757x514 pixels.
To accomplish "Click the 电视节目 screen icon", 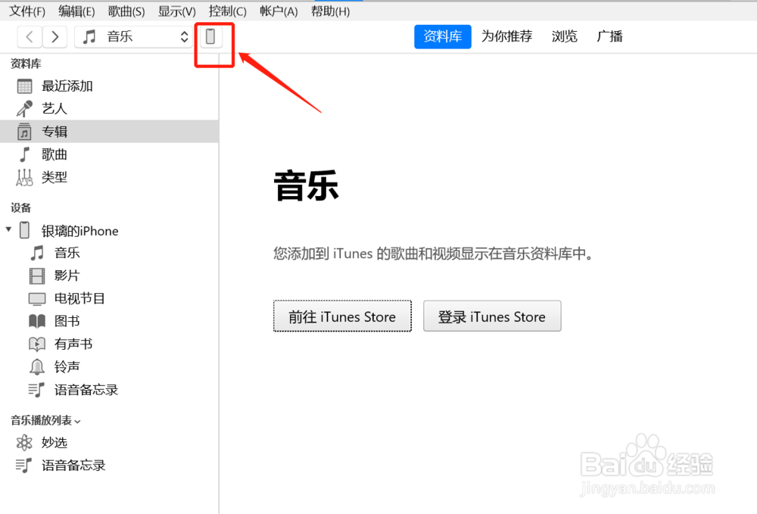I will (x=37, y=299).
